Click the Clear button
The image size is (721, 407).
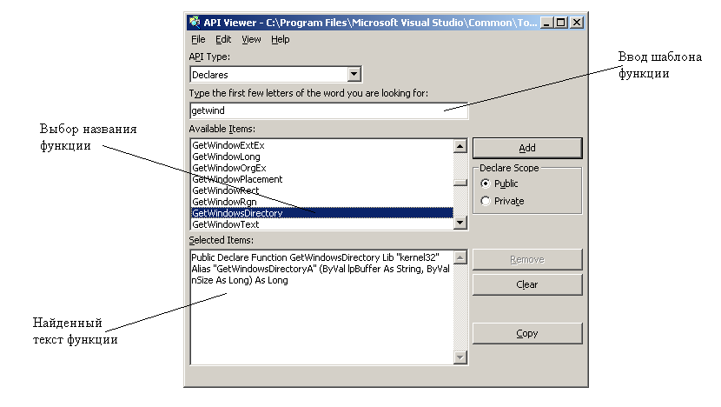[527, 284]
